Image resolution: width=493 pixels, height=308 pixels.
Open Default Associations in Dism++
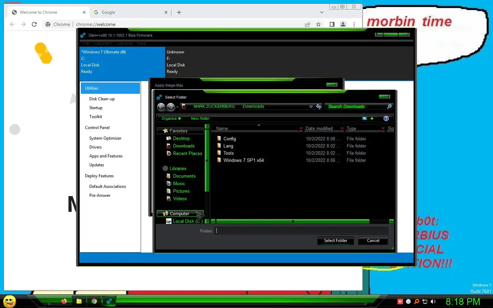coord(108,187)
